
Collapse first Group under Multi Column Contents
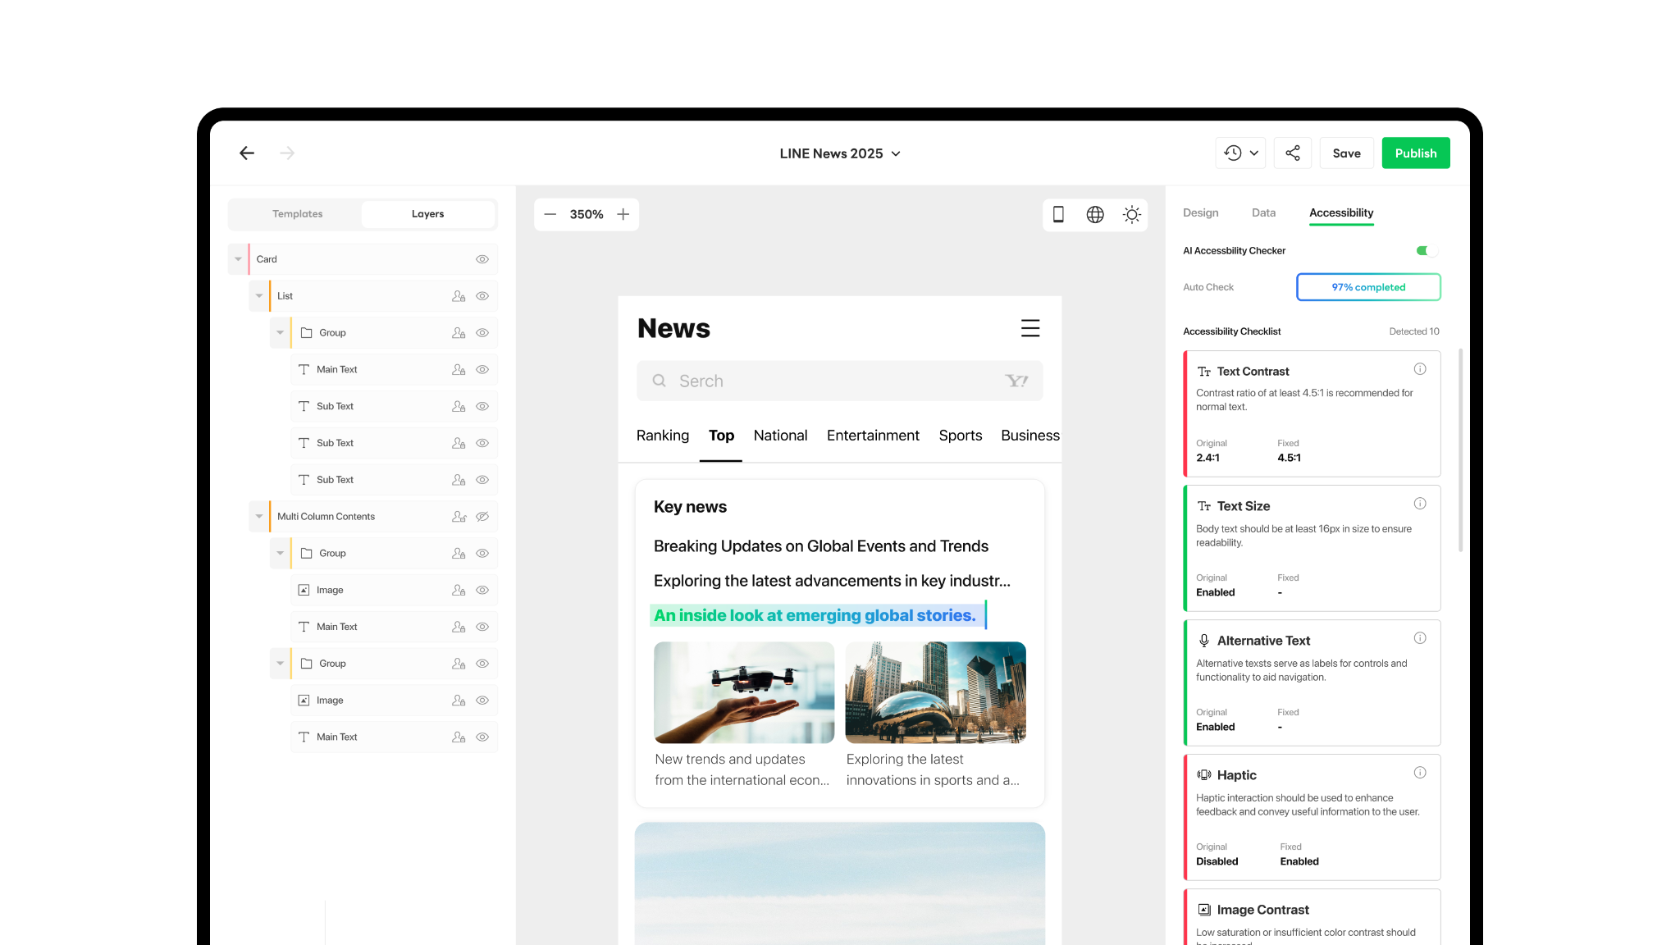(281, 554)
